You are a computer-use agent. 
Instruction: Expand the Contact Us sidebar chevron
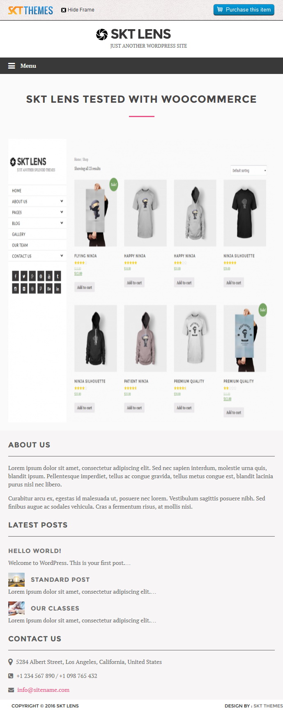pos(62,256)
